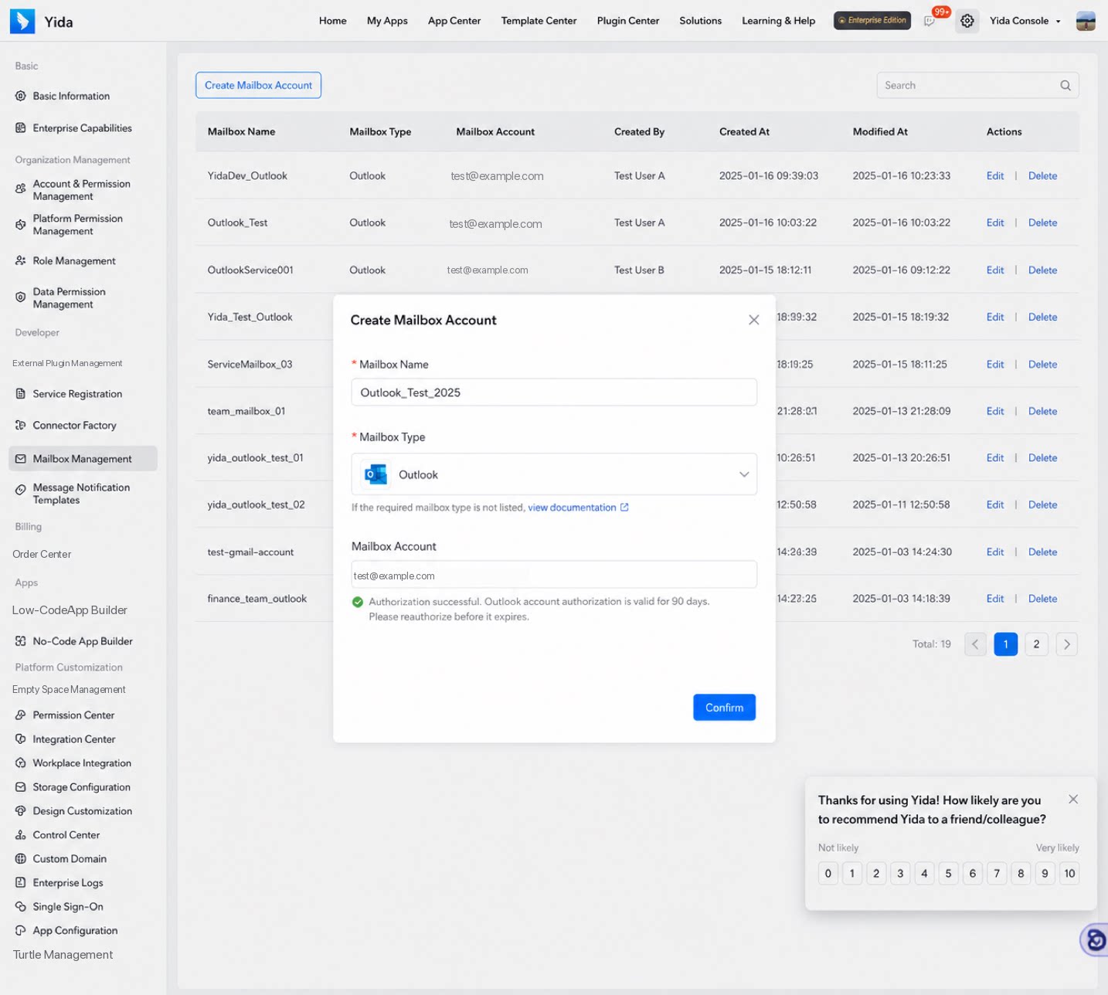The image size is (1108, 995).
Task: Select rating 10 in the survey
Action: [x=1069, y=874]
